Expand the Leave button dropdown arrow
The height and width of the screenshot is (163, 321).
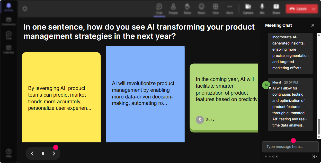pyautogui.click(x=314, y=9)
